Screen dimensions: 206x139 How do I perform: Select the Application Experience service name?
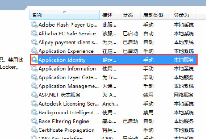tap(66, 51)
